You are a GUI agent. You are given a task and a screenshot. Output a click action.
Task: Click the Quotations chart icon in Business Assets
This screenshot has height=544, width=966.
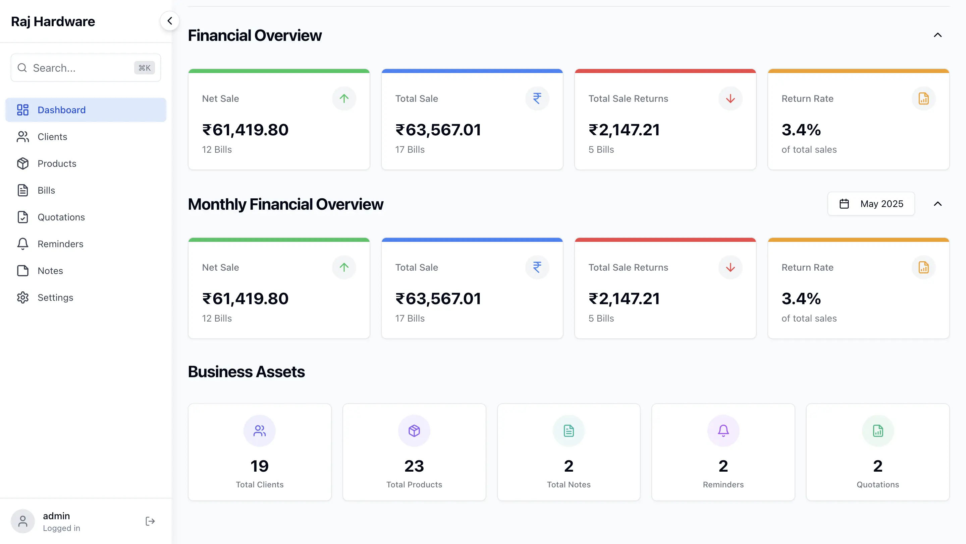[x=877, y=430]
